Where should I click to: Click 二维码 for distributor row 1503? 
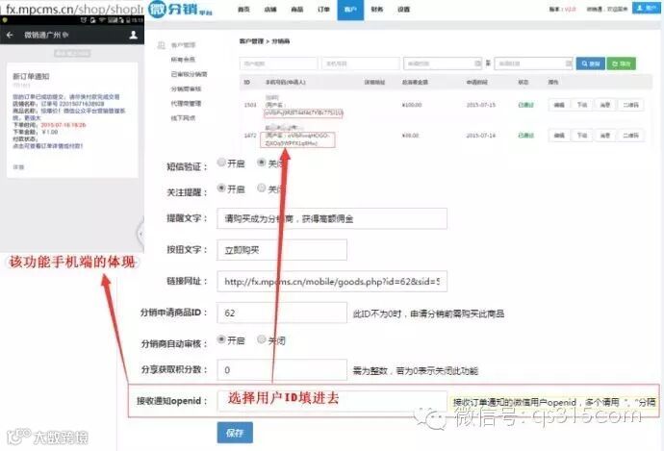(630, 105)
